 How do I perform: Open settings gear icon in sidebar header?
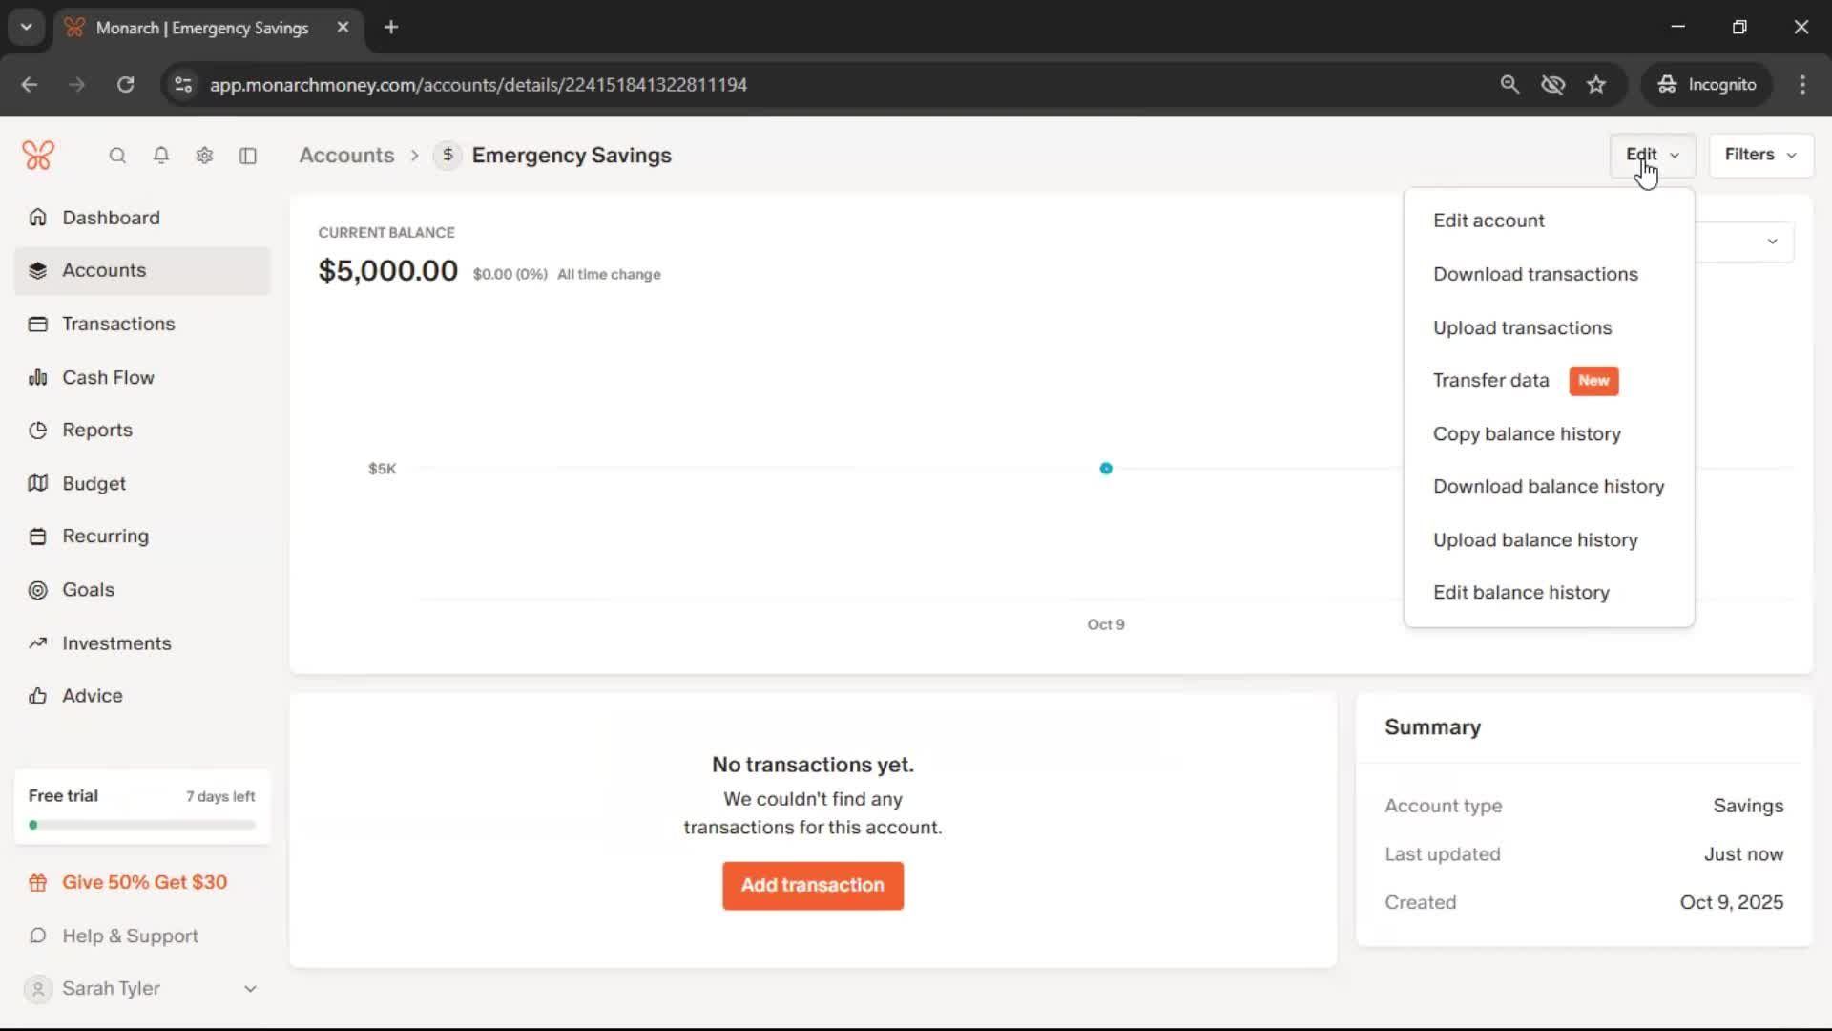click(204, 156)
